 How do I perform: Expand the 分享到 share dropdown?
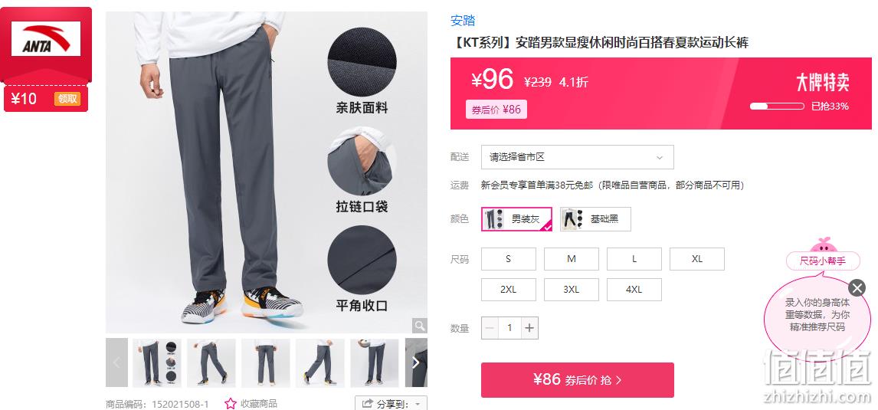pyautogui.click(x=391, y=403)
